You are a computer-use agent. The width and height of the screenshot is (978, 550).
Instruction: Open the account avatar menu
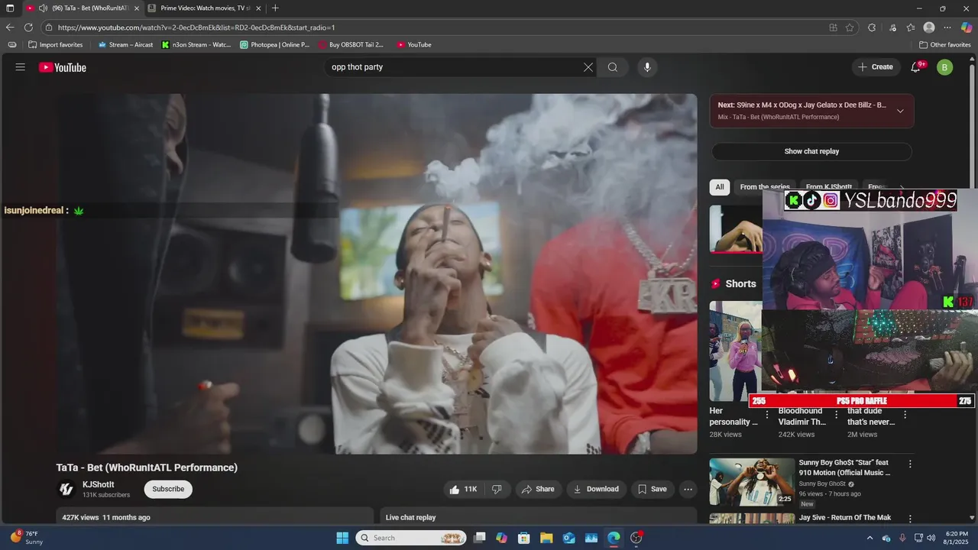coord(945,67)
